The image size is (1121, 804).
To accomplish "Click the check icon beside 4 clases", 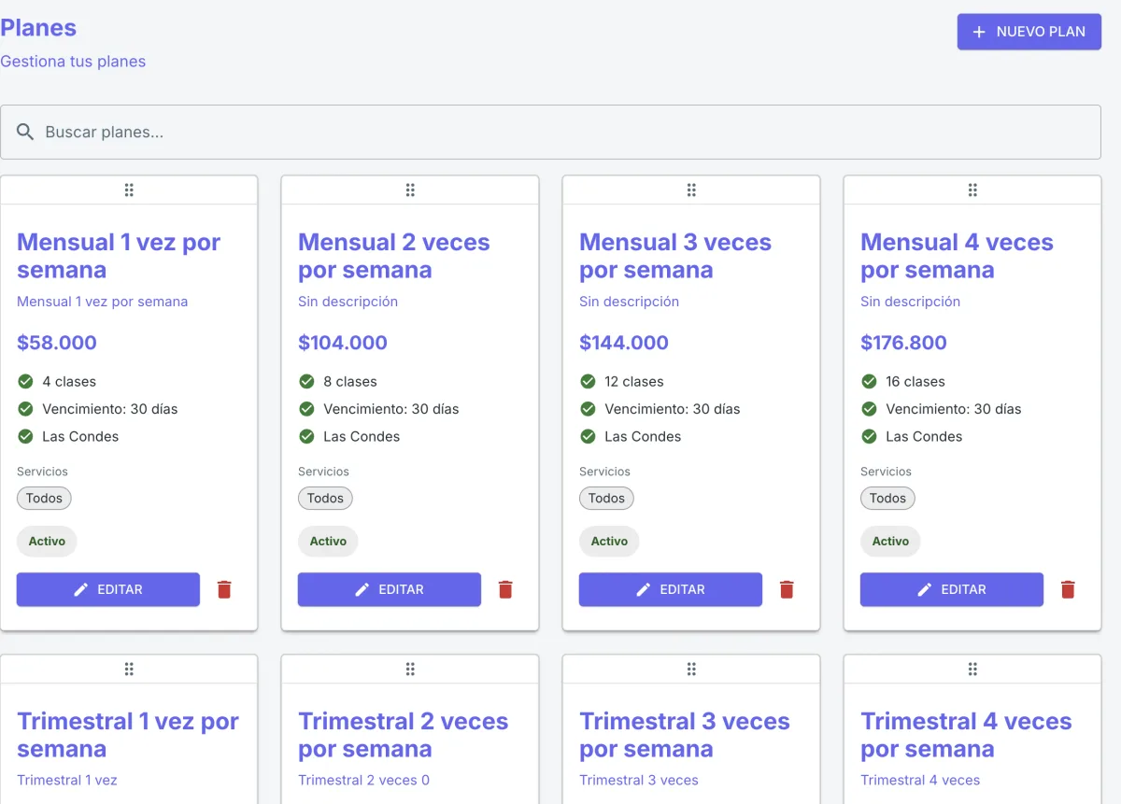I will [25, 381].
